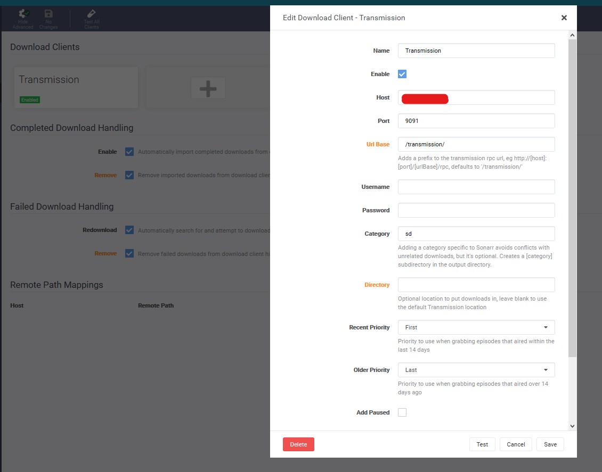Toggle Remove failed downloads checkbox
Screen dimensions: 602x472
pos(129,253)
